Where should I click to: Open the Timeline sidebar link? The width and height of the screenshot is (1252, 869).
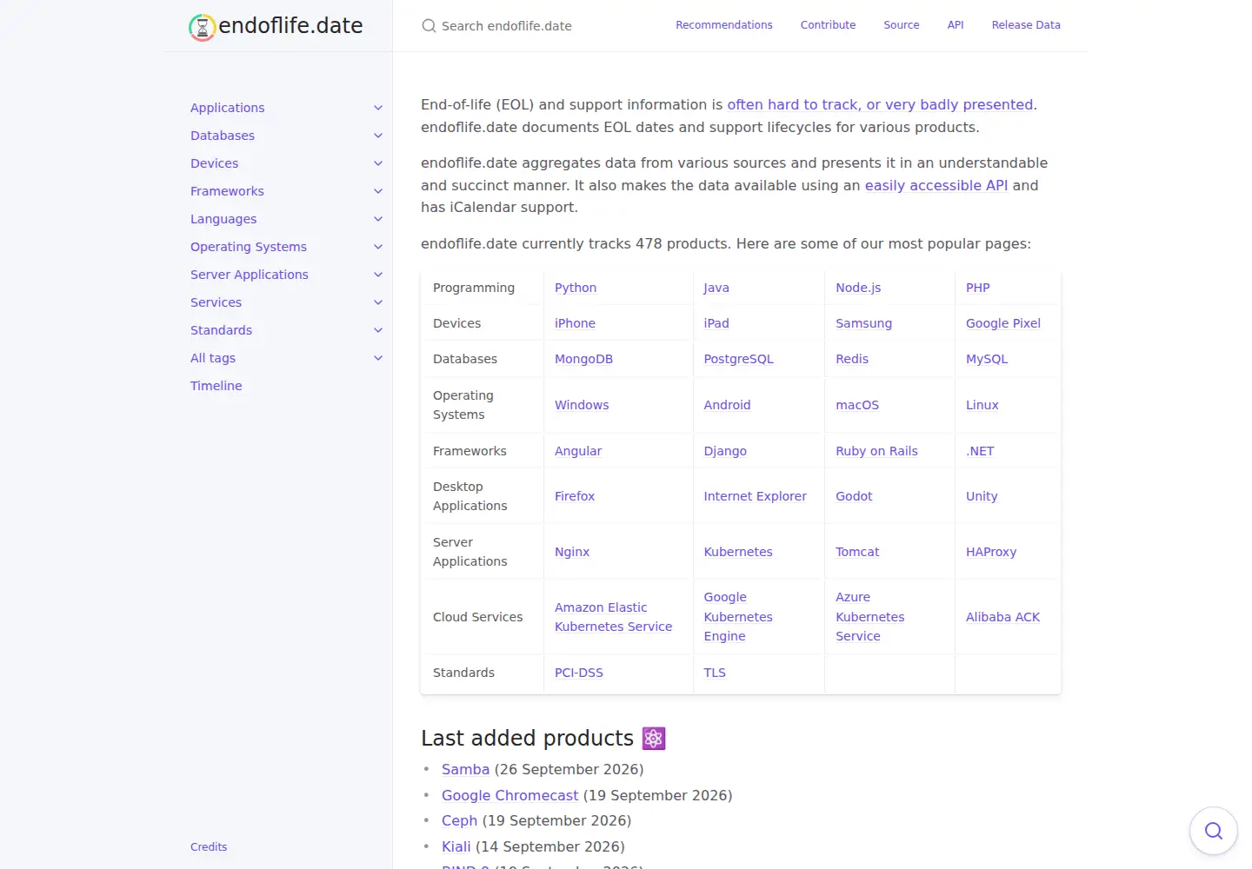click(x=216, y=386)
